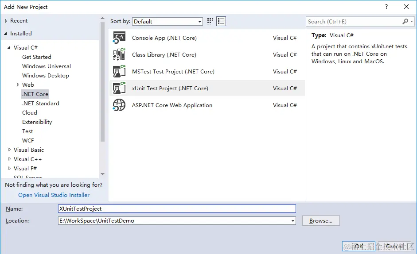Click the tree scrollbar down arrow
The image size is (417, 254).
coord(102,174)
